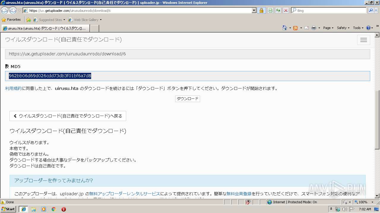Expand the Web Slice Gallery dropdown
Screen dimensions: 380x213
[x=101, y=20]
